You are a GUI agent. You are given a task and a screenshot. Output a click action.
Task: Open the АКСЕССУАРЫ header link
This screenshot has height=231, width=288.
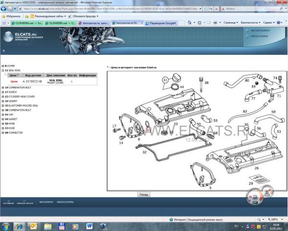point(259,36)
